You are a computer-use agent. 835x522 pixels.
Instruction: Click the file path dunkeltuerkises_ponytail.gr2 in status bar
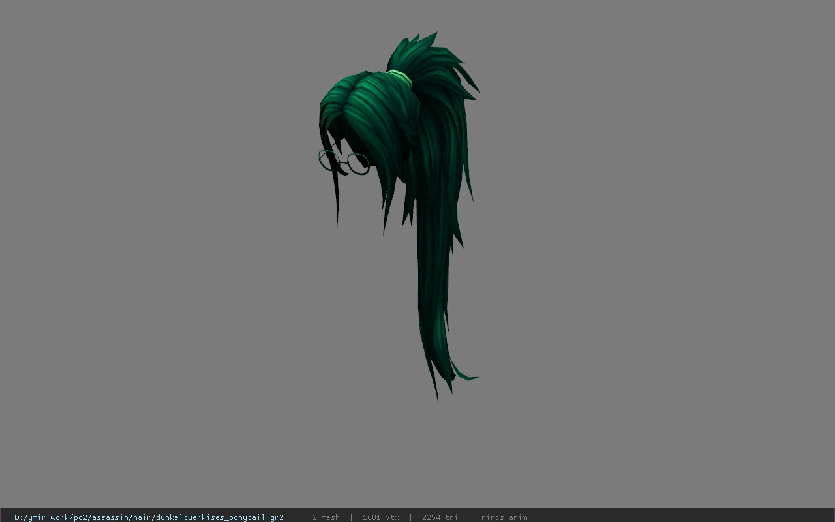(149, 517)
